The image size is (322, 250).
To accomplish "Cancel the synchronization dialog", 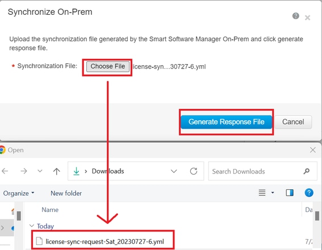I will [293, 122].
